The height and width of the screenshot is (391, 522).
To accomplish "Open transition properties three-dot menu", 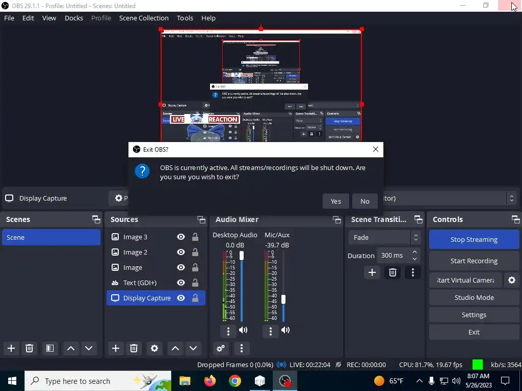I will (x=413, y=273).
